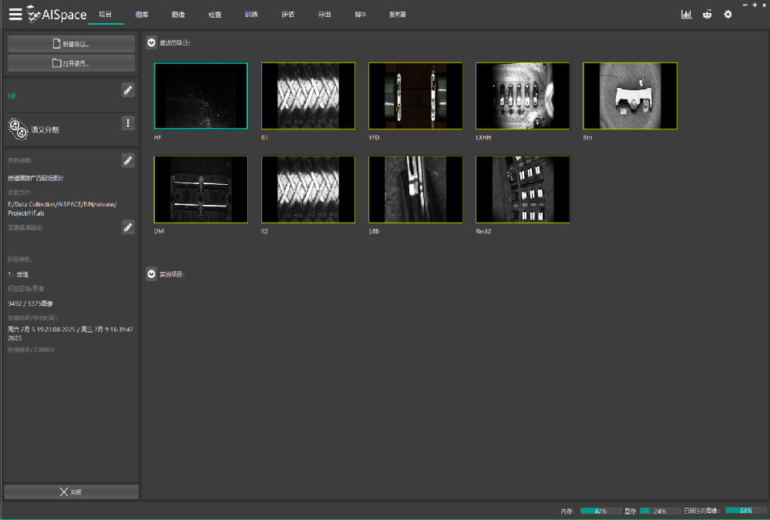Viewport: 770px width, 520px height.
Task: Edit the image base path with pencil icon
Action: tap(128, 227)
